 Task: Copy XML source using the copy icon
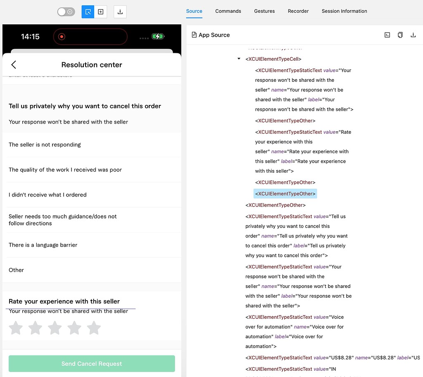pyautogui.click(x=400, y=35)
